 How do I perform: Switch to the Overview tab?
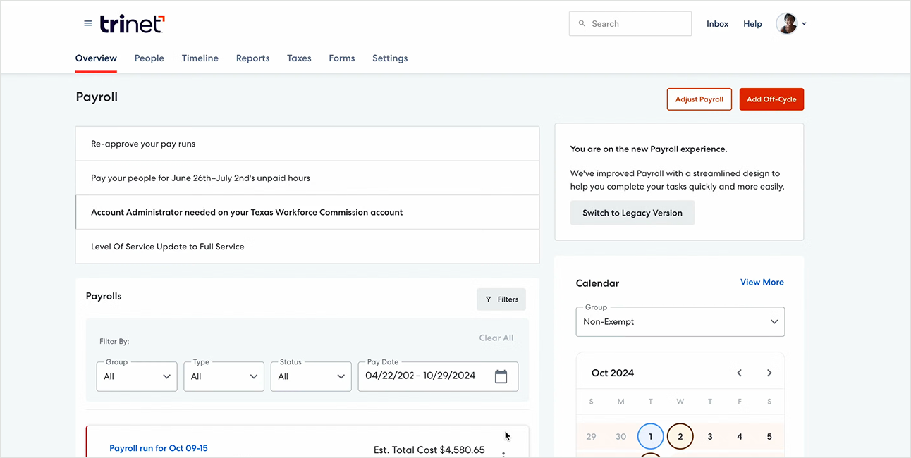[96, 58]
